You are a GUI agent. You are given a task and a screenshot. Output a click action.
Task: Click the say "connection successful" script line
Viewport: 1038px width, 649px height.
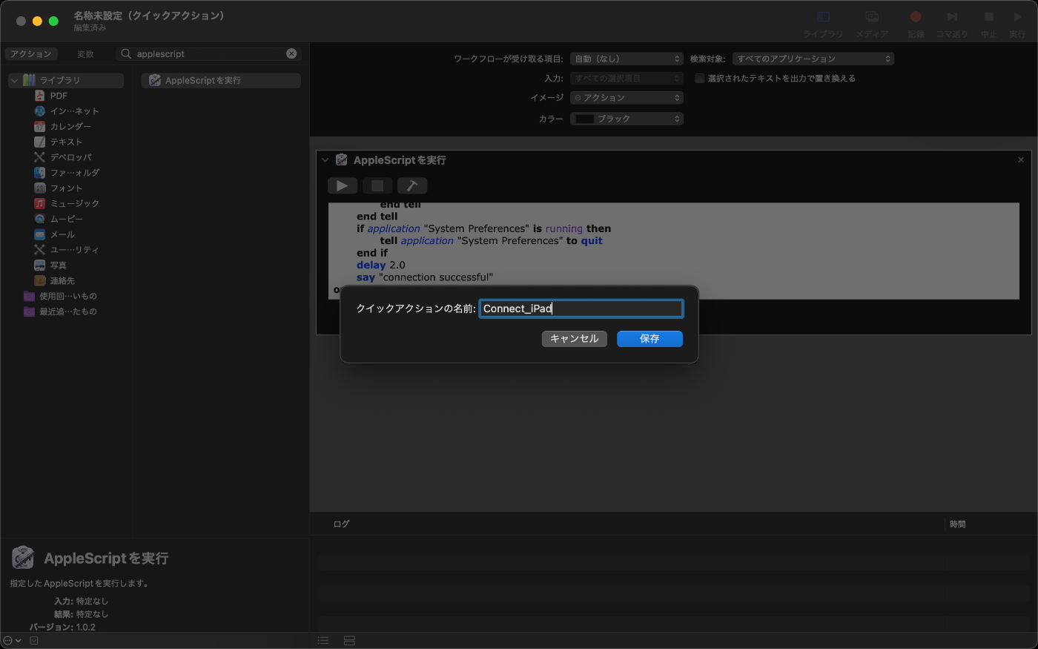[x=425, y=277]
